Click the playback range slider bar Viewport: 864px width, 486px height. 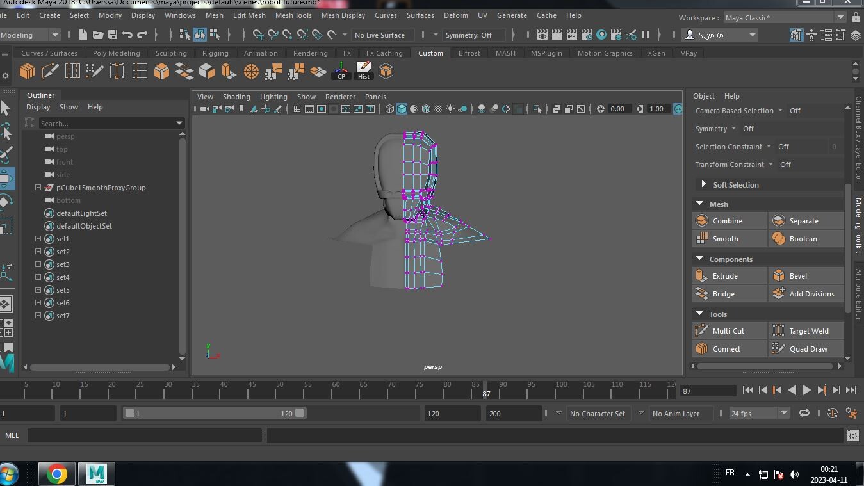[x=215, y=414]
